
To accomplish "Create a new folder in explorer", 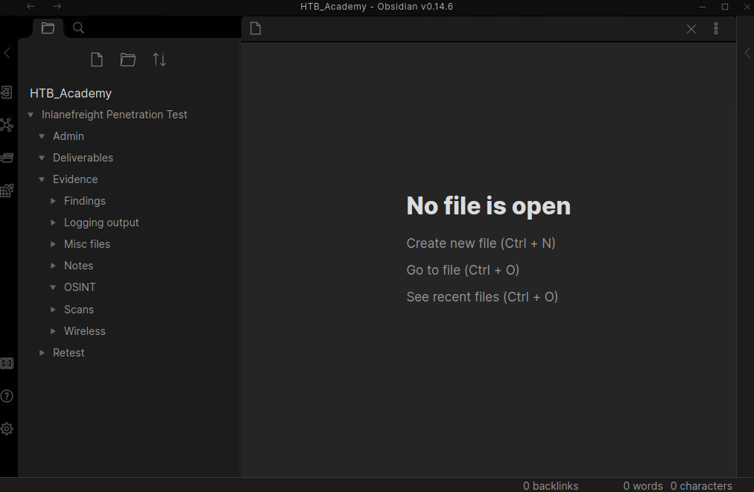I will [x=128, y=60].
